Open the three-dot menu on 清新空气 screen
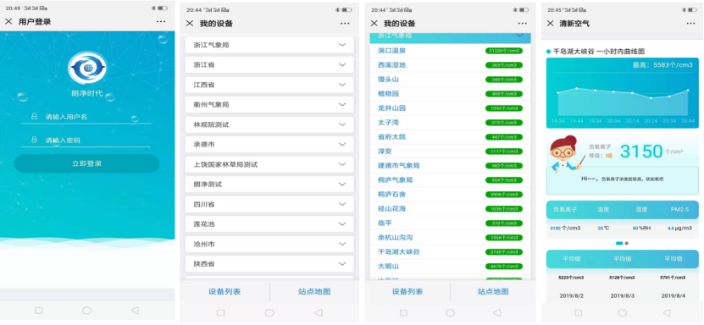Image resolution: width=704 pixels, height=325 pixels. point(691,24)
